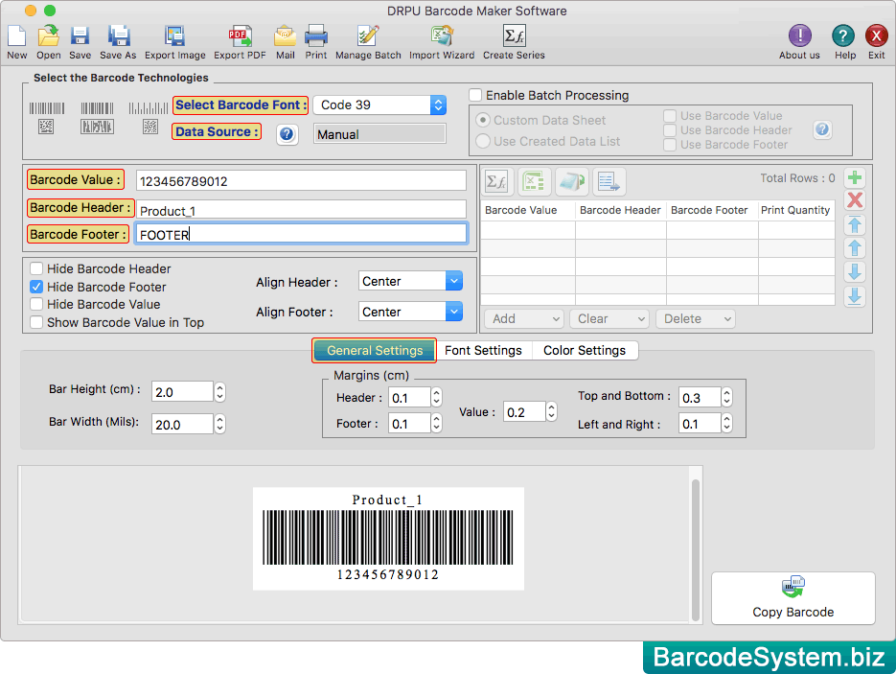Adjust the Bar Width stepper

220,424
